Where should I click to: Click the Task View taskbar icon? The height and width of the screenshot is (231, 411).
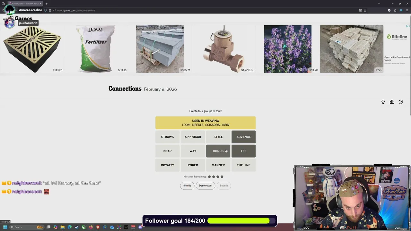(x=48, y=227)
